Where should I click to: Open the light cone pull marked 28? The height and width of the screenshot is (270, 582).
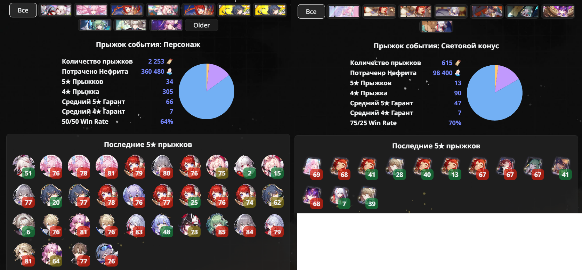point(396,168)
